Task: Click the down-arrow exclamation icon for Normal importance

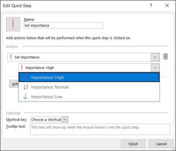Action: tap(26, 87)
